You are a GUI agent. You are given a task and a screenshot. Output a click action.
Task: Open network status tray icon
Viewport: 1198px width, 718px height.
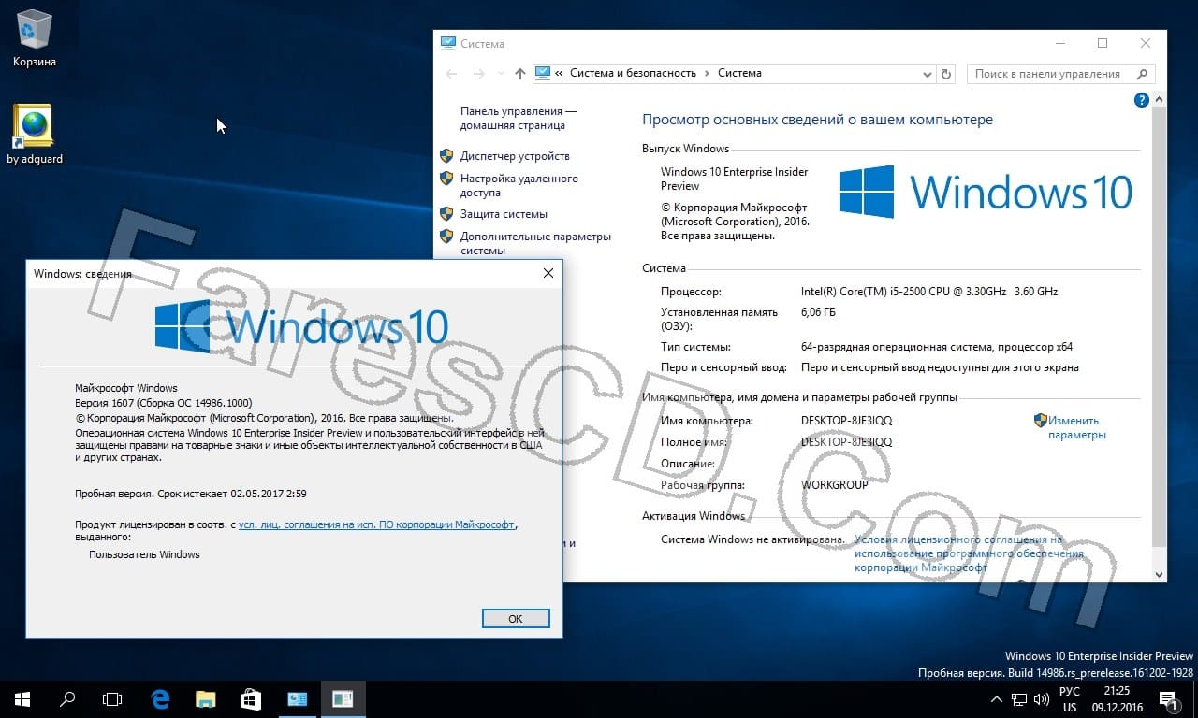coord(1018,698)
